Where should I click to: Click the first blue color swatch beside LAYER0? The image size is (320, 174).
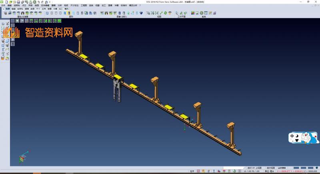296,168
